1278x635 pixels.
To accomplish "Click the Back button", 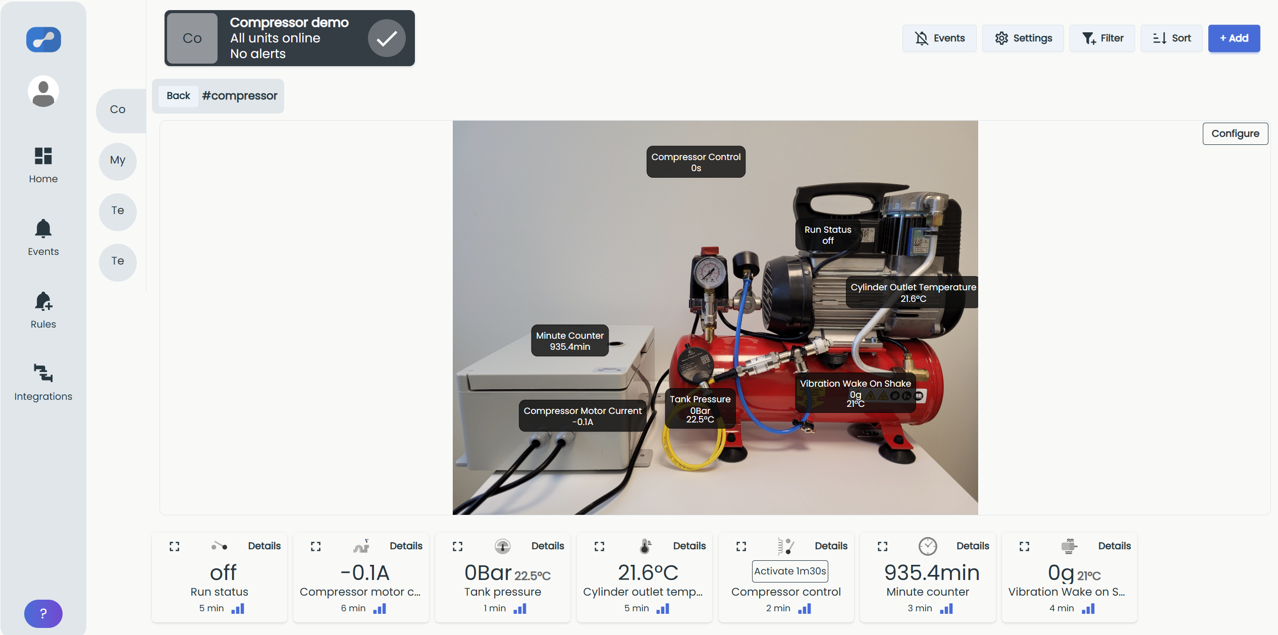I will tap(178, 96).
